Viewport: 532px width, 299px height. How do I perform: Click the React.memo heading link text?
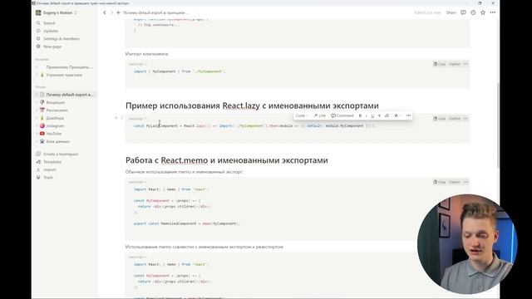(x=185, y=160)
